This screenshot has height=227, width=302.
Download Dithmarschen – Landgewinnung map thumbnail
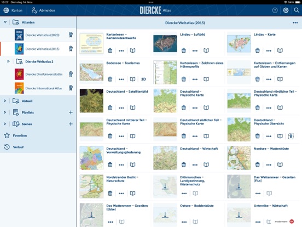(x=165, y=186)
